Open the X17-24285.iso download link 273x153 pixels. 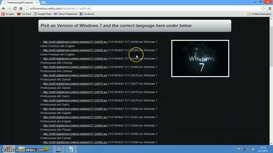click(x=75, y=134)
